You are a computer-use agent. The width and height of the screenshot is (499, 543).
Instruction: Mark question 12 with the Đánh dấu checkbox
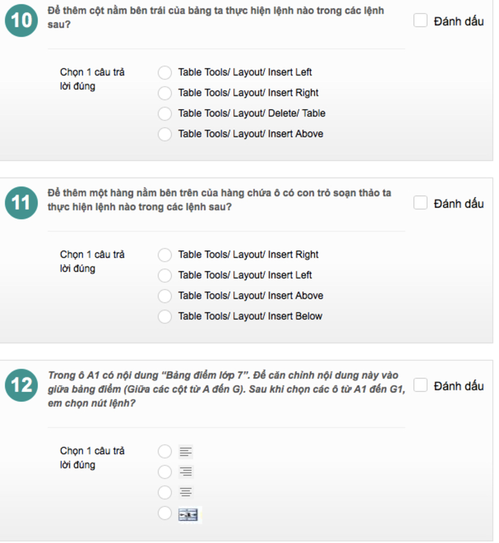[420, 385]
